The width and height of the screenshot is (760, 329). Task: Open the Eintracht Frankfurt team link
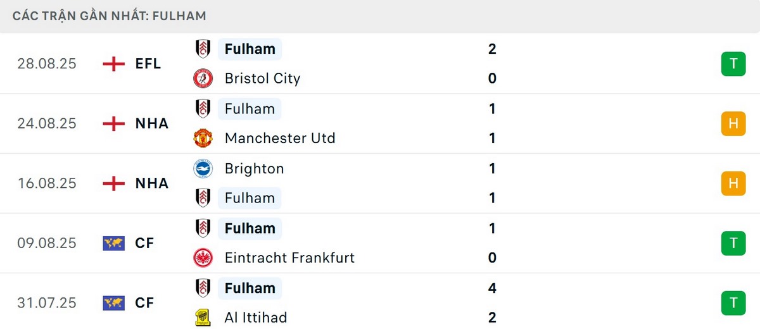pos(289,258)
